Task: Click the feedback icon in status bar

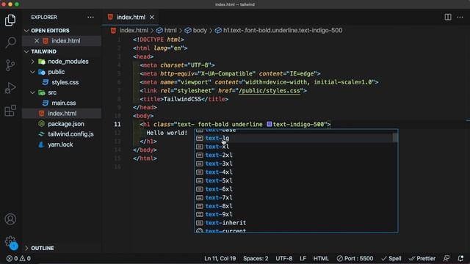Action: [x=446, y=258]
